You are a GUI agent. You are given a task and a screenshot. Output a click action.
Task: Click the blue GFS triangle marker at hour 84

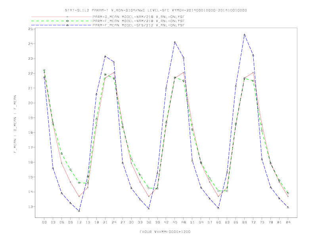coord(288,208)
